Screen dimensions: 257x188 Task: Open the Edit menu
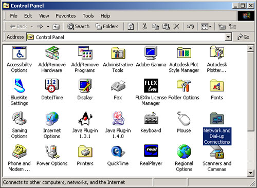pyautogui.click(x=28, y=16)
